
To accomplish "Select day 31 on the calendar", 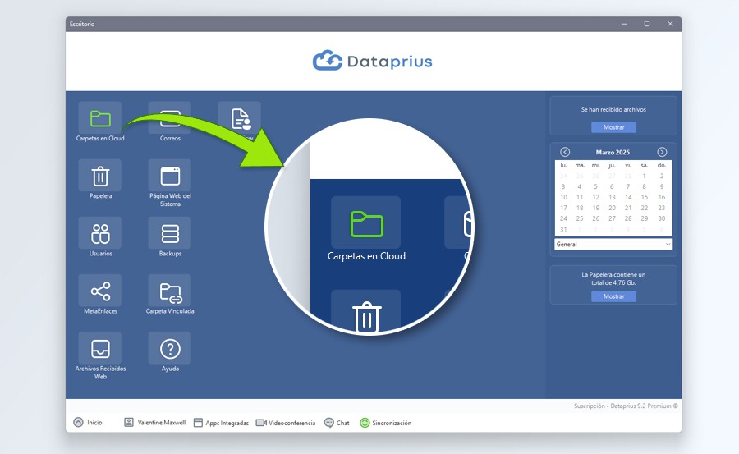I will tap(563, 230).
